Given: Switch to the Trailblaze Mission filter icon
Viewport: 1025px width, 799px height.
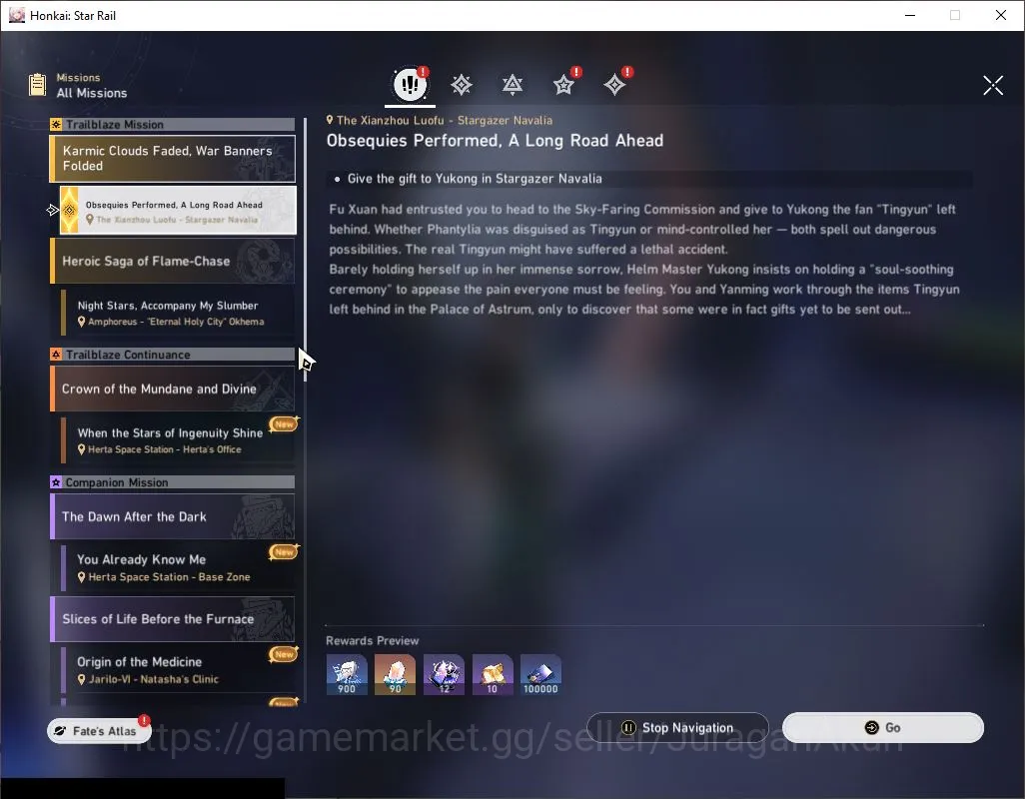Looking at the screenshot, I should [462, 84].
